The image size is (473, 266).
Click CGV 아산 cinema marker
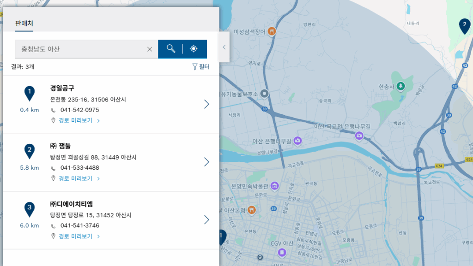click(282, 252)
